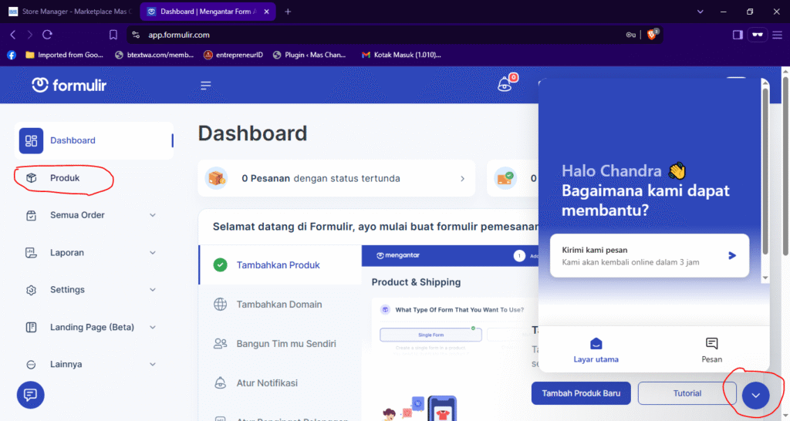Close the Dashboard browser tab
The image size is (790, 421).
[266, 12]
